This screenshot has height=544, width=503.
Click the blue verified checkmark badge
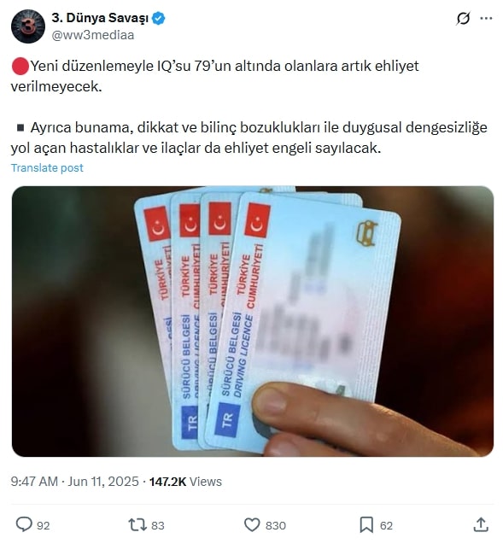[x=159, y=19]
